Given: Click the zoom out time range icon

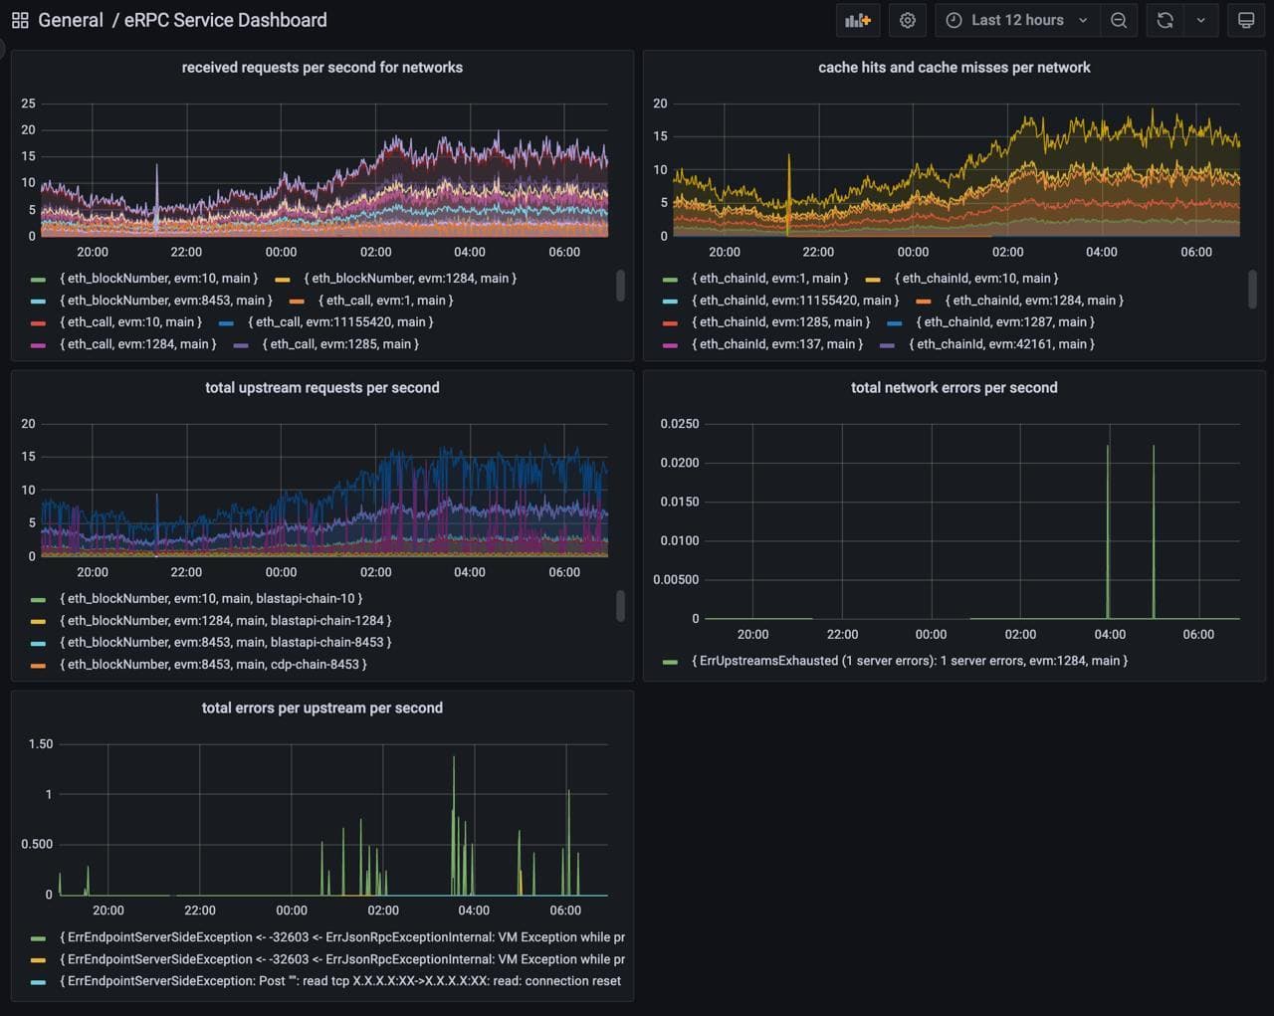Looking at the screenshot, I should tap(1119, 20).
